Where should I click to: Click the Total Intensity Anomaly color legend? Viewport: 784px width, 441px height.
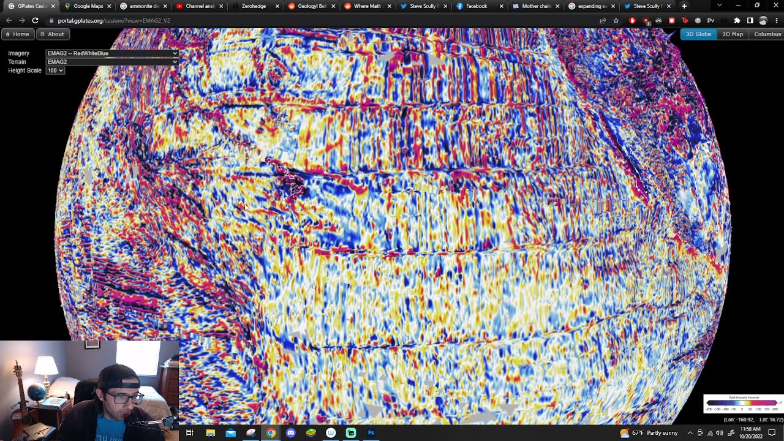743,404
